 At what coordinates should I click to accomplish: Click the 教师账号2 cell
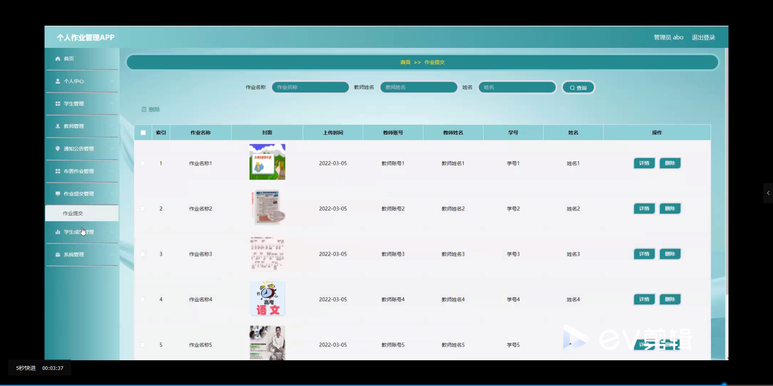pyautogui.click(x=393, y=209)
